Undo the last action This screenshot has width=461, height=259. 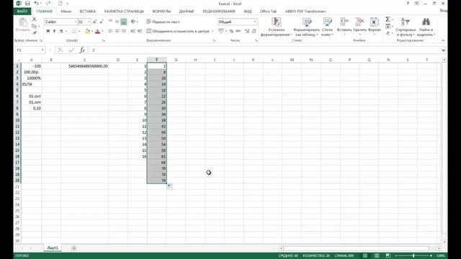pyautogui.click(x=36, y=4)
